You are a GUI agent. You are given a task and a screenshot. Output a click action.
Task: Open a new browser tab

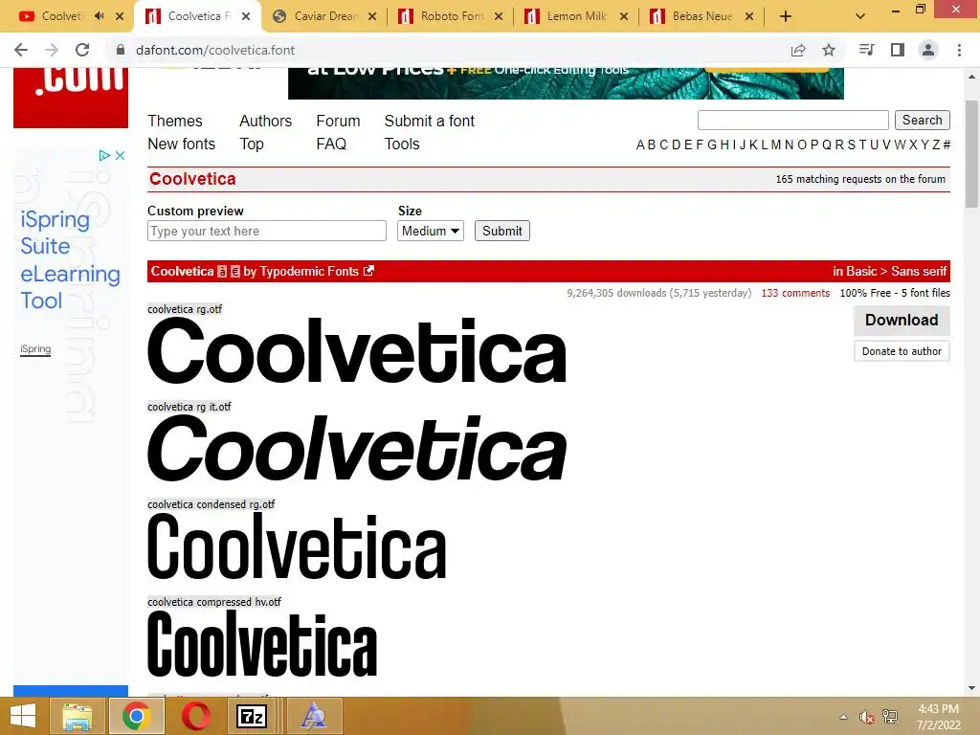click(786, 17)
